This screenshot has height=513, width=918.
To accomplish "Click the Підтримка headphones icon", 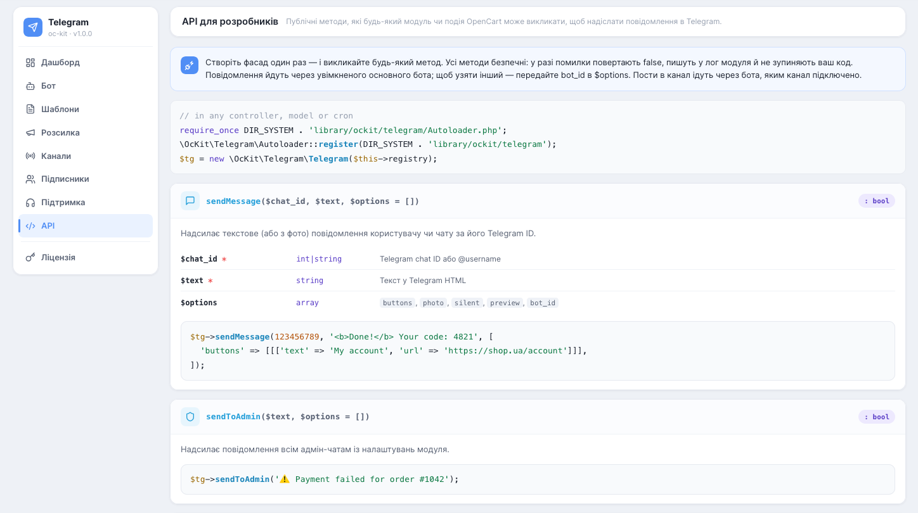I will click(30, 203).
